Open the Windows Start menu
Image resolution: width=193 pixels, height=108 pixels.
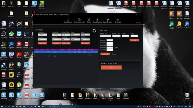click(x=2, y=106)
